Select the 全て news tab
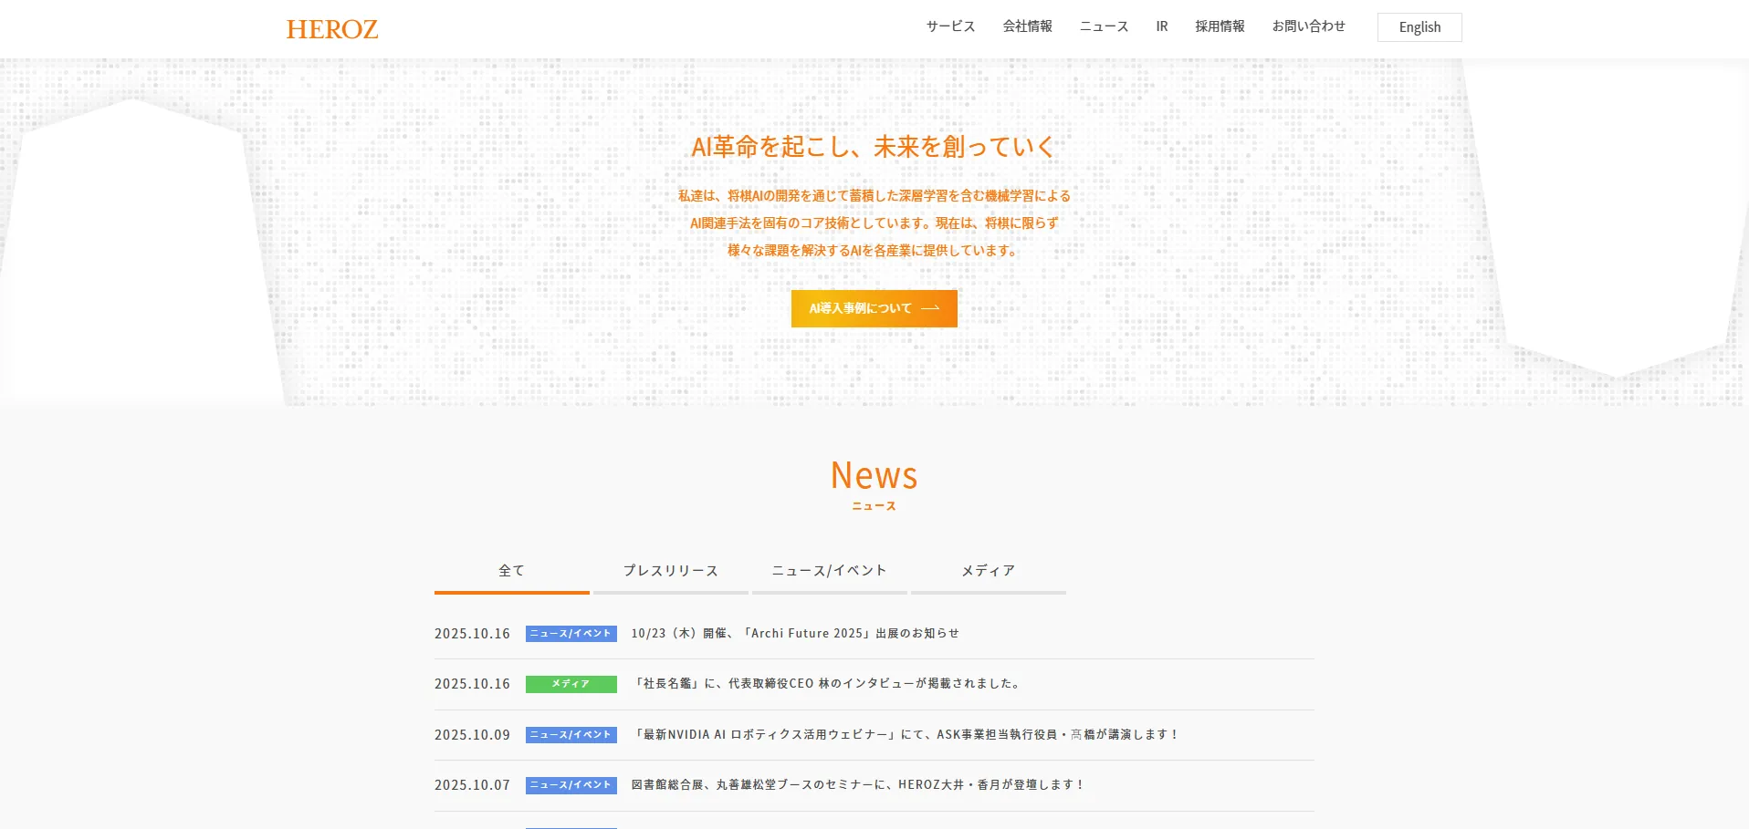1749x829 pixels. [511, 571]
